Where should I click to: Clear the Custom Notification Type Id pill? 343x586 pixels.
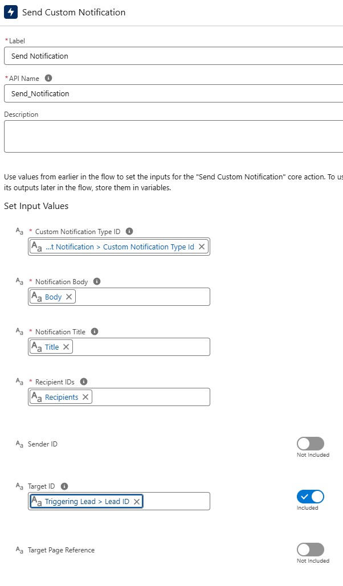(202, 247)
